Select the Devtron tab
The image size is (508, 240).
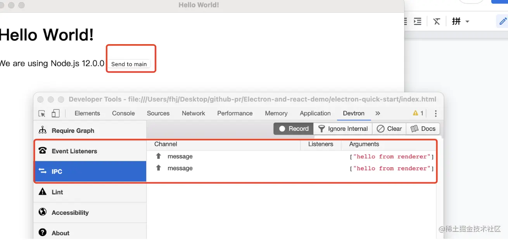pyautogui.click(x=354, y=113)
